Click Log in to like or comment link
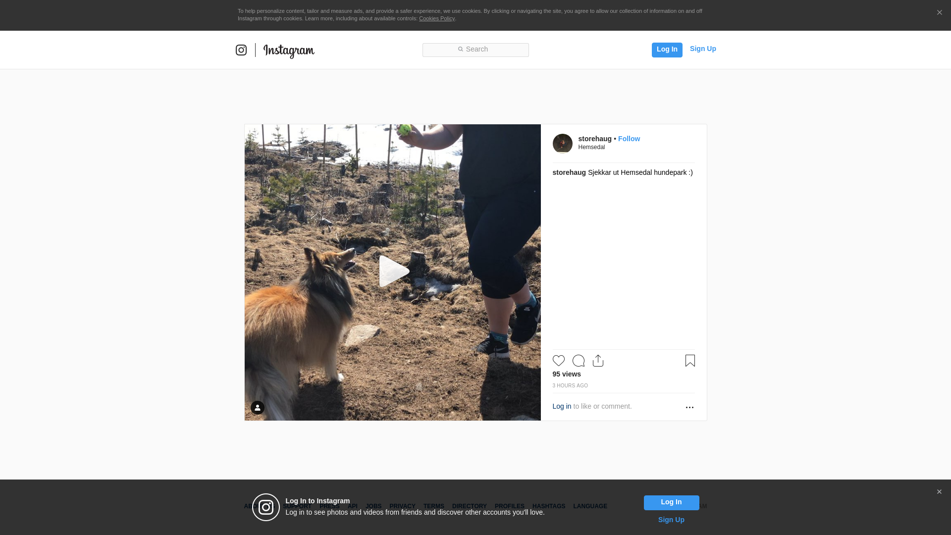This screenshot has height=535, width=951. point(562,406)
